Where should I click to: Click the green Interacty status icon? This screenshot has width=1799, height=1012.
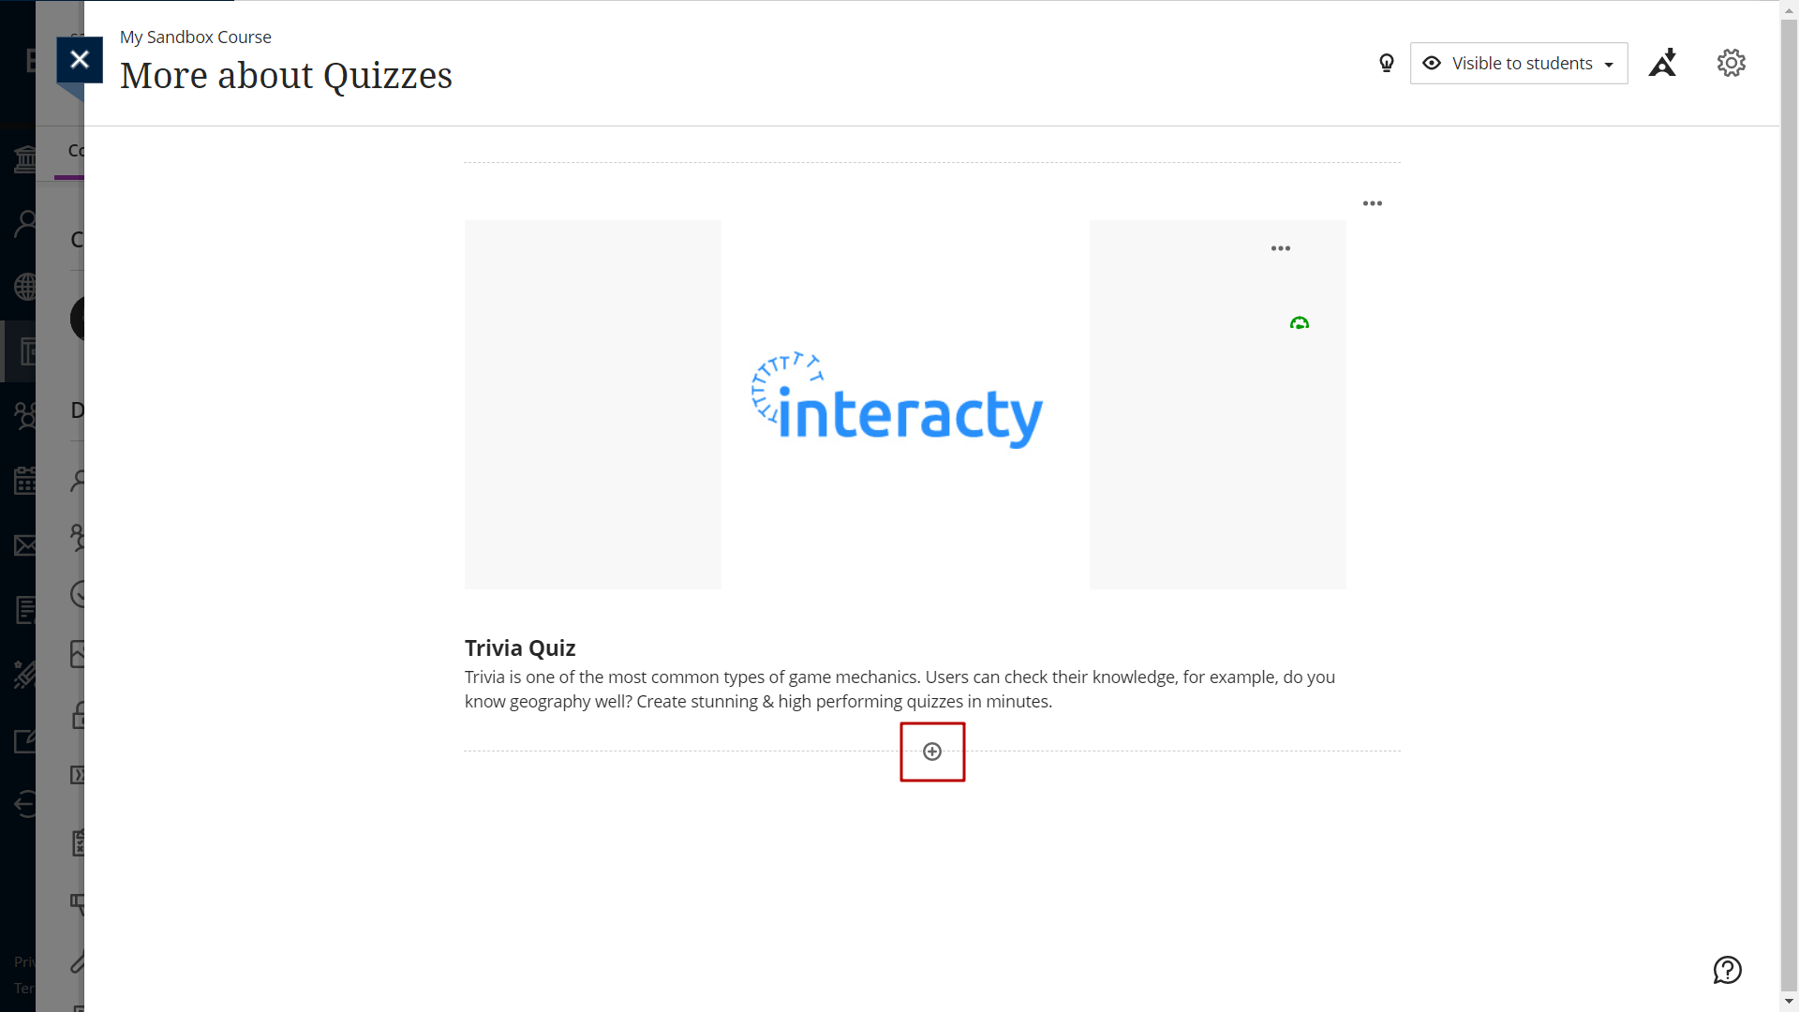coord(1298,322)
